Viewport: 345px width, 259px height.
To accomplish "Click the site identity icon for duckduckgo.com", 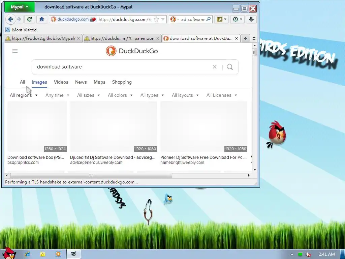I will pos(54,19).
